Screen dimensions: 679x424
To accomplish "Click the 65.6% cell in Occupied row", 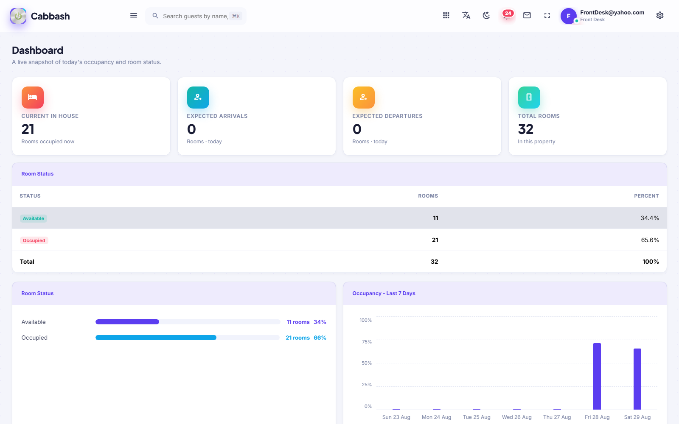I will tap(650, 240).
